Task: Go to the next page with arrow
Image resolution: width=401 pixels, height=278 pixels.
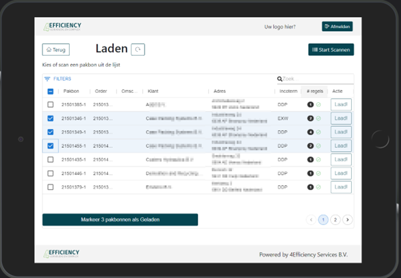Action: click(347, 220)
